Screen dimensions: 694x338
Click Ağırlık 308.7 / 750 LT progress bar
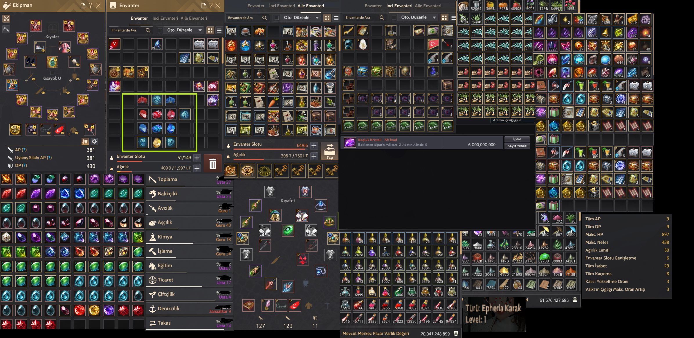tap(271, 159)
